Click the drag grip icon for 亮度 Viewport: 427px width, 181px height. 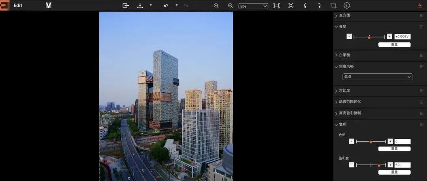pos(421,27)
